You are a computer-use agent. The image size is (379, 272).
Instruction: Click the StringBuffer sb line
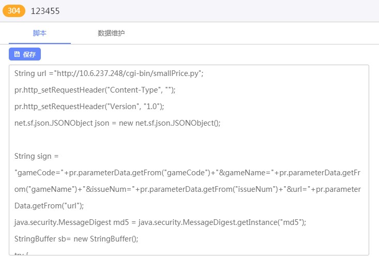(77, 239)
